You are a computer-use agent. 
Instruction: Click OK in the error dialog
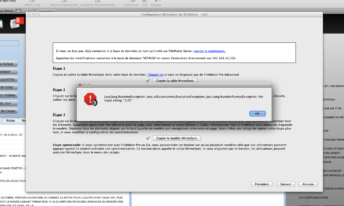(257, 113)
